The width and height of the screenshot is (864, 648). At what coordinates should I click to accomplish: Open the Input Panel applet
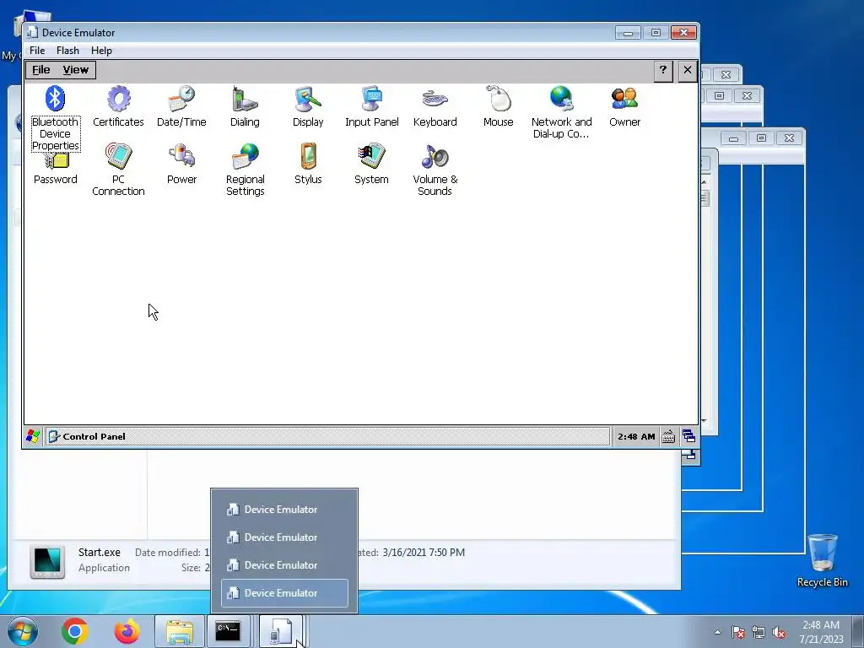tap(371, 107)
